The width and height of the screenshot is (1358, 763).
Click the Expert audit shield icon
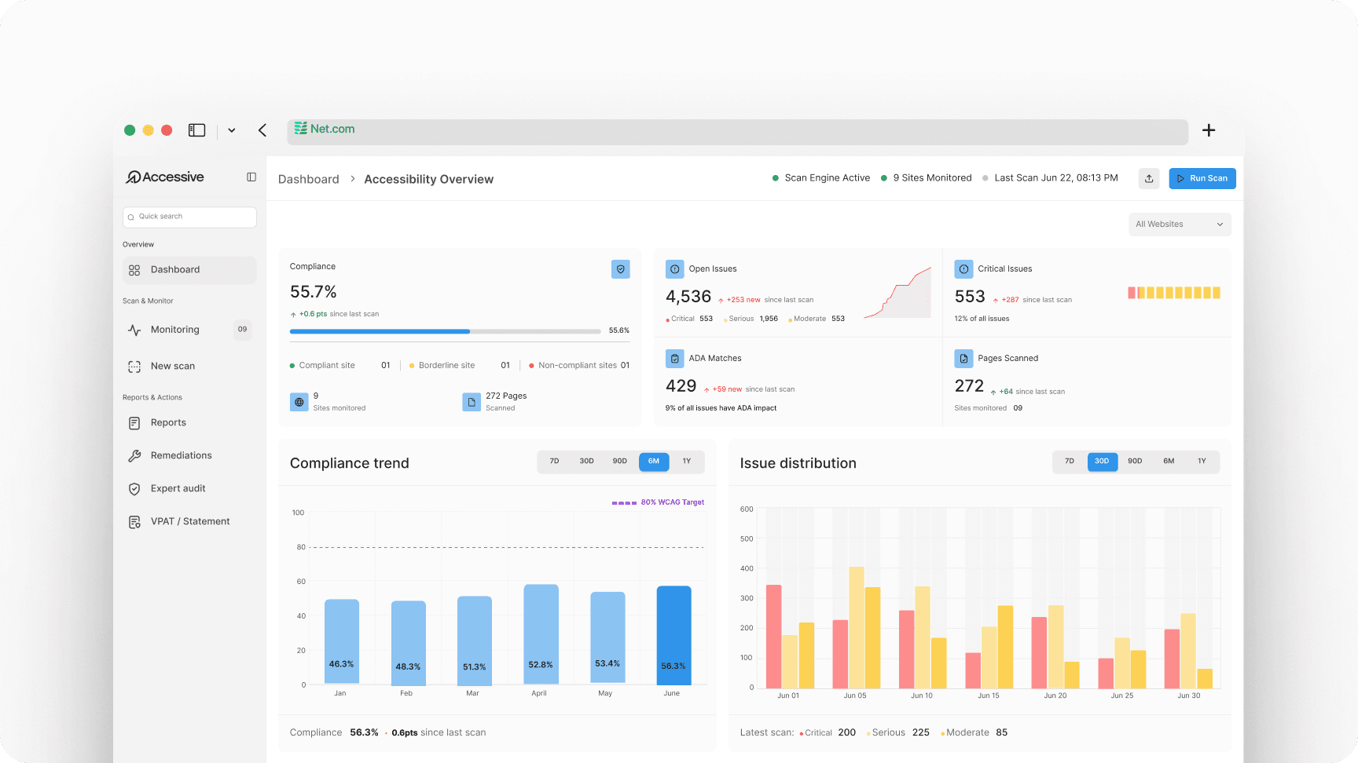(134, 489)
